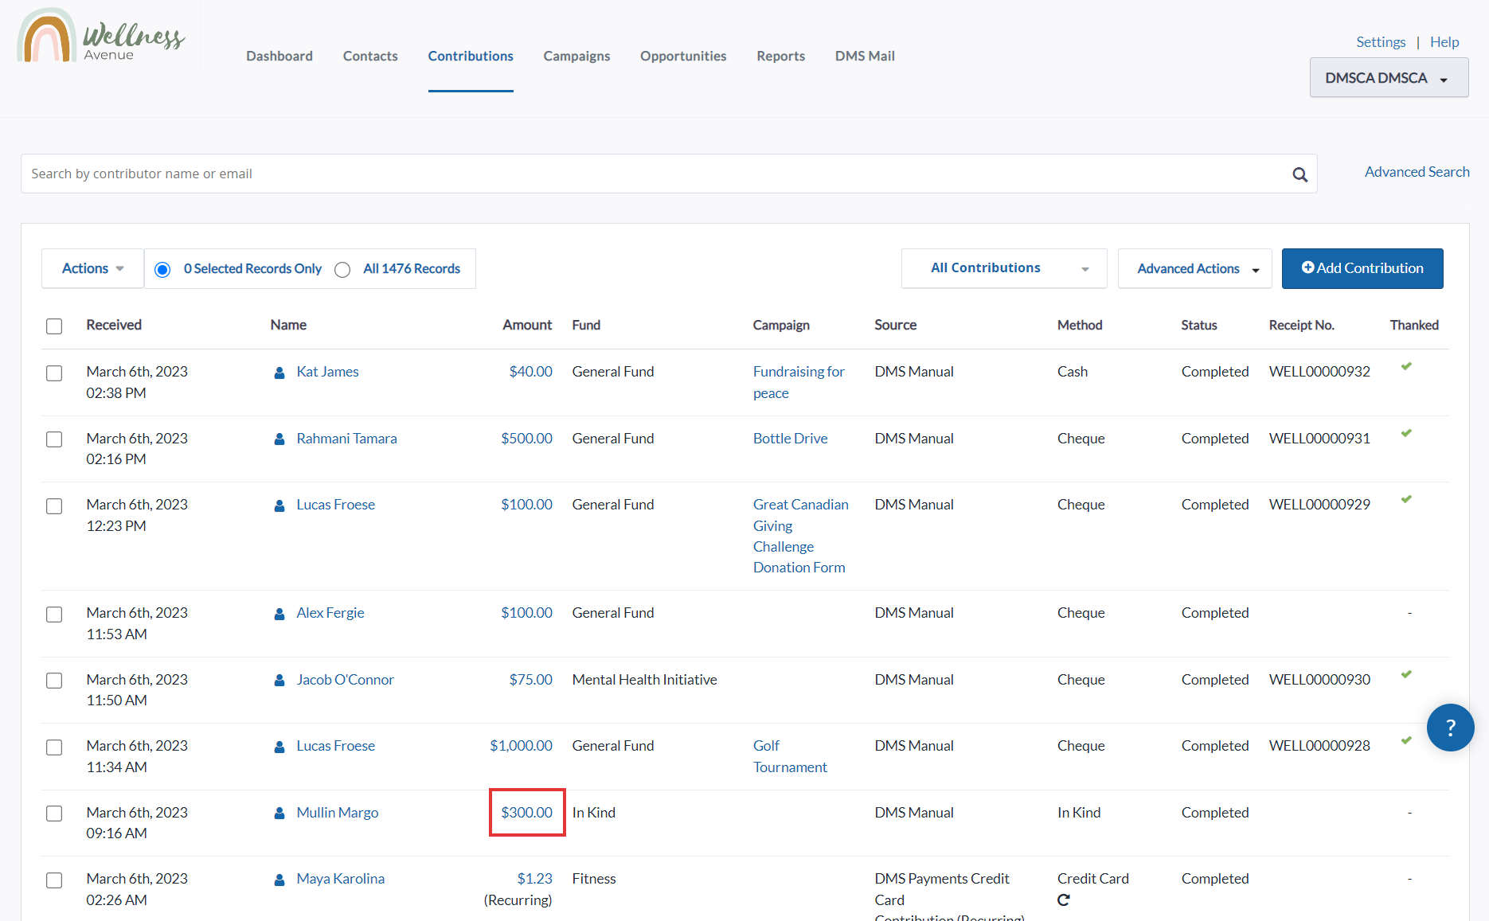Click contact icon beside Rahmani Tamara

point(279,439)
